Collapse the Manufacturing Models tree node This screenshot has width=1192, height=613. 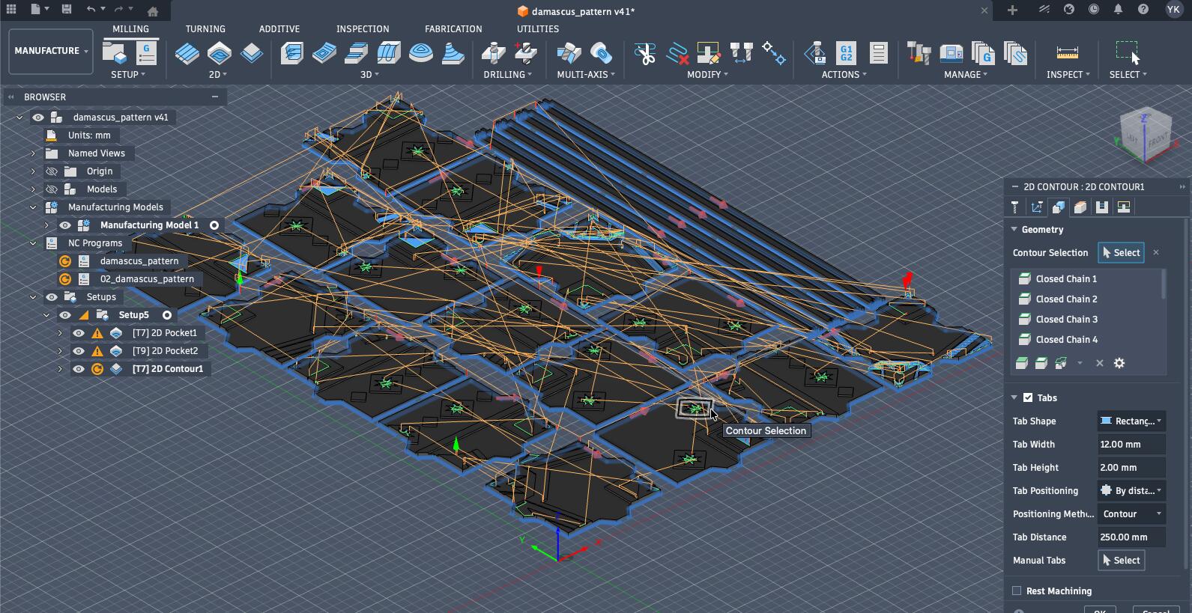pyautogui.click(x=33, y=207)
